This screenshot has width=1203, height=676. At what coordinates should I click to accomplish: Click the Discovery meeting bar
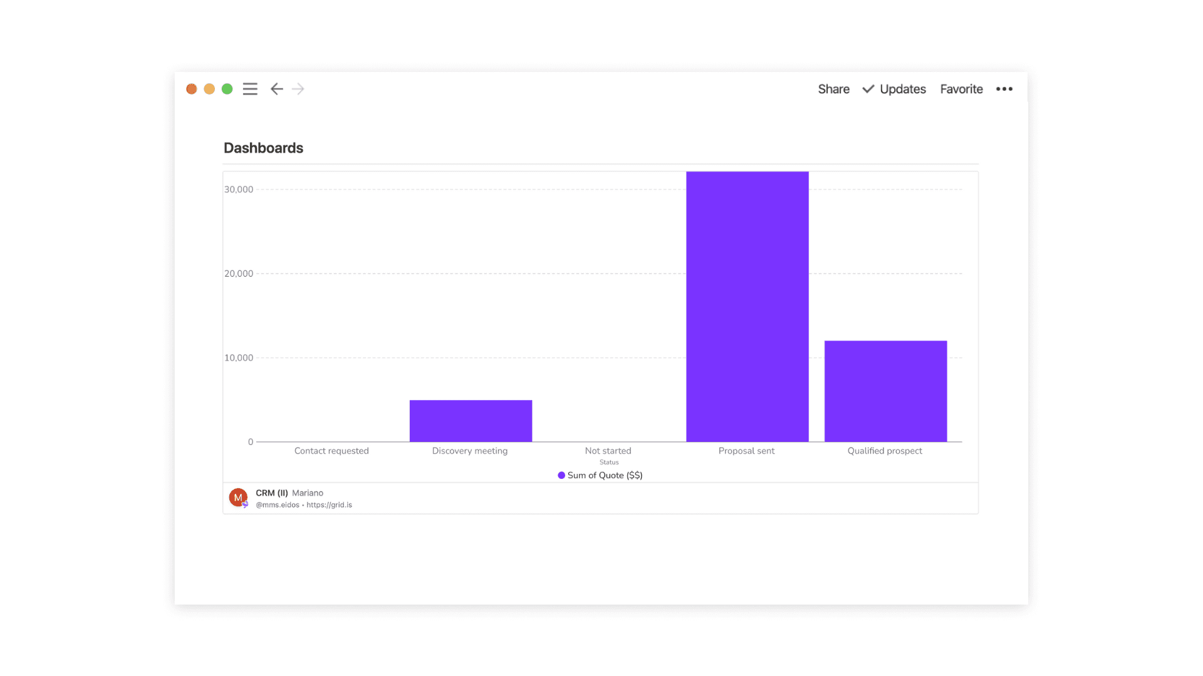click(471, 421)
